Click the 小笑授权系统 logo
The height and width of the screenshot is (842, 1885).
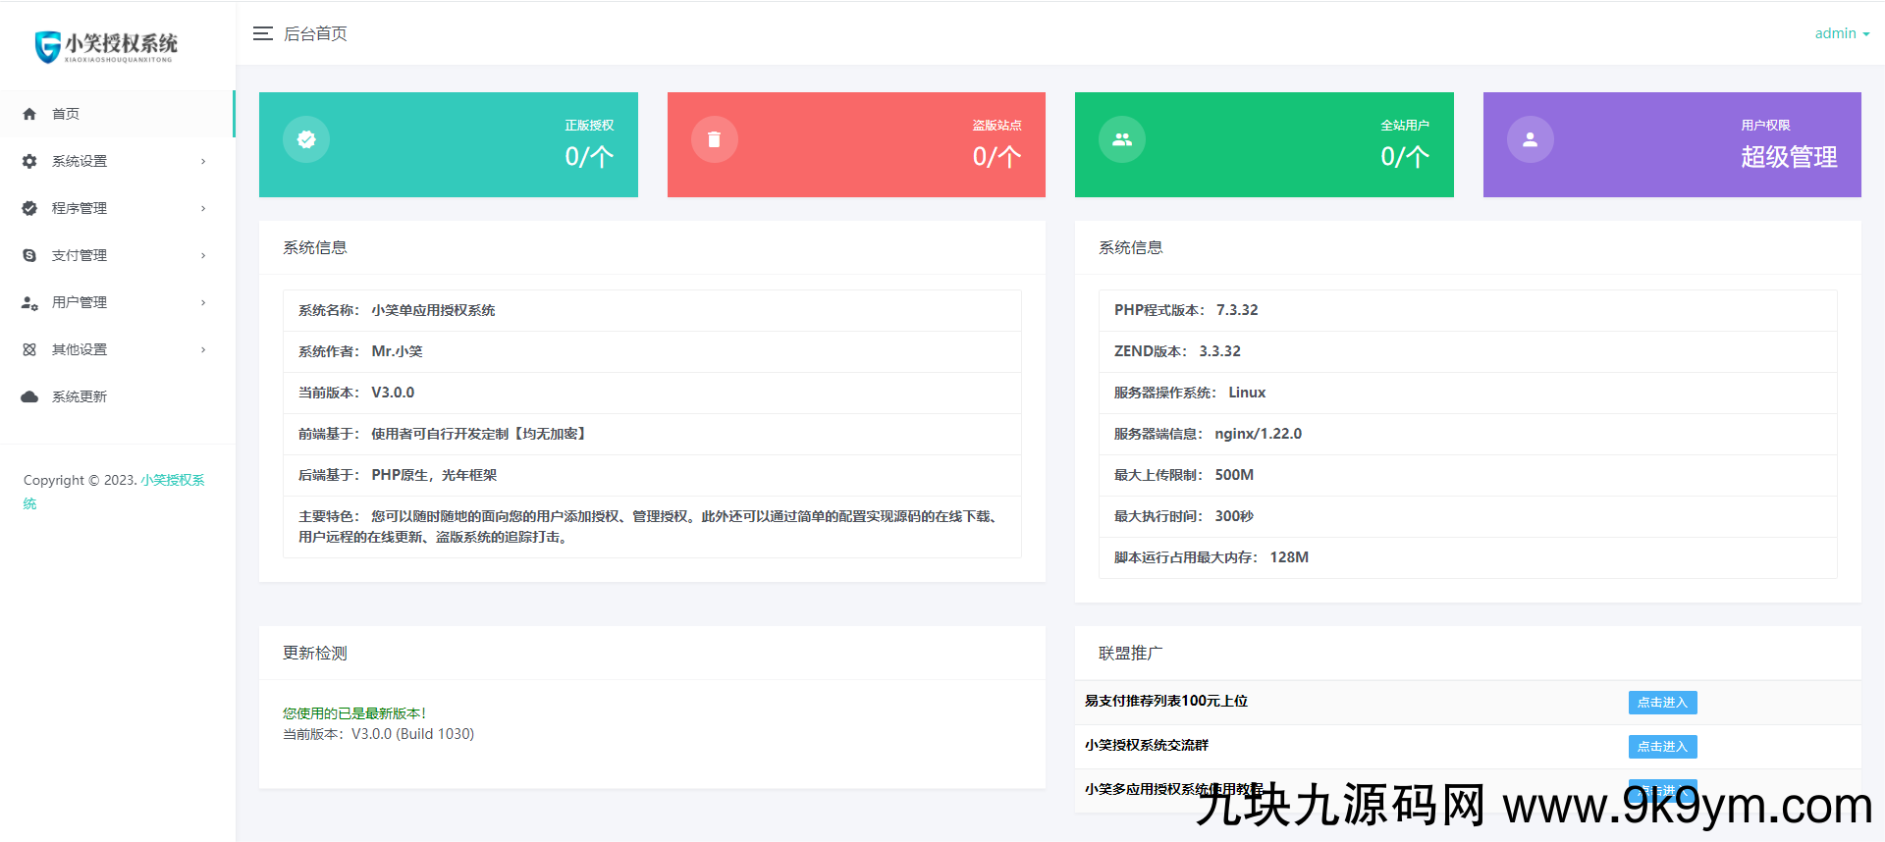[x=106, y=45]
